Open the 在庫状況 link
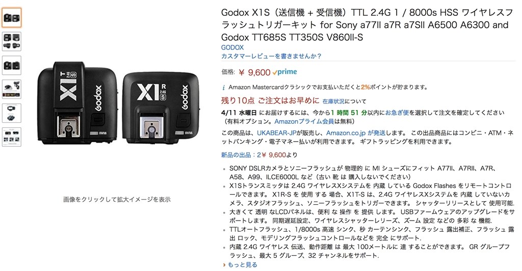 [x=333, y=101]
